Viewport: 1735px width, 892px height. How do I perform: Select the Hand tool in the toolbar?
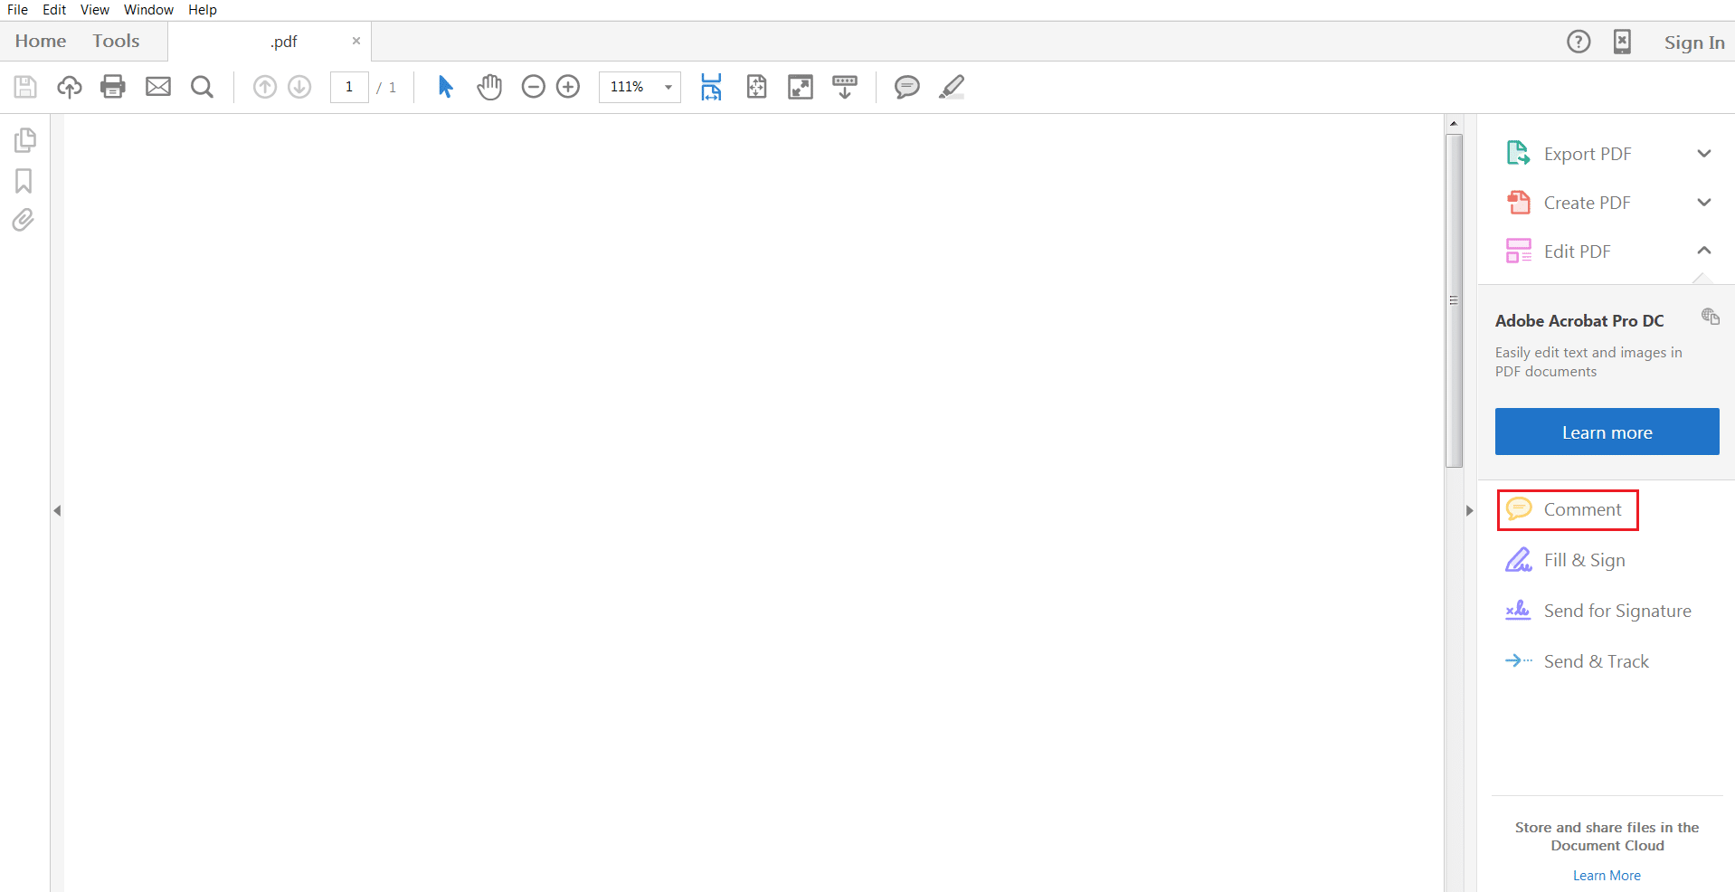click(x=488, y=87)
